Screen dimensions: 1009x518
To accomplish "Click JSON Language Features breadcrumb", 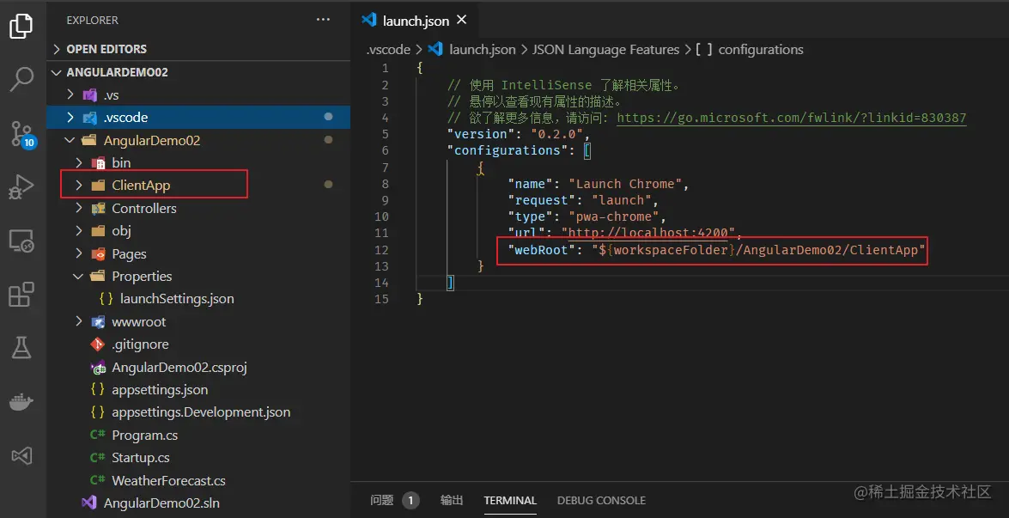I will [605, 50].
